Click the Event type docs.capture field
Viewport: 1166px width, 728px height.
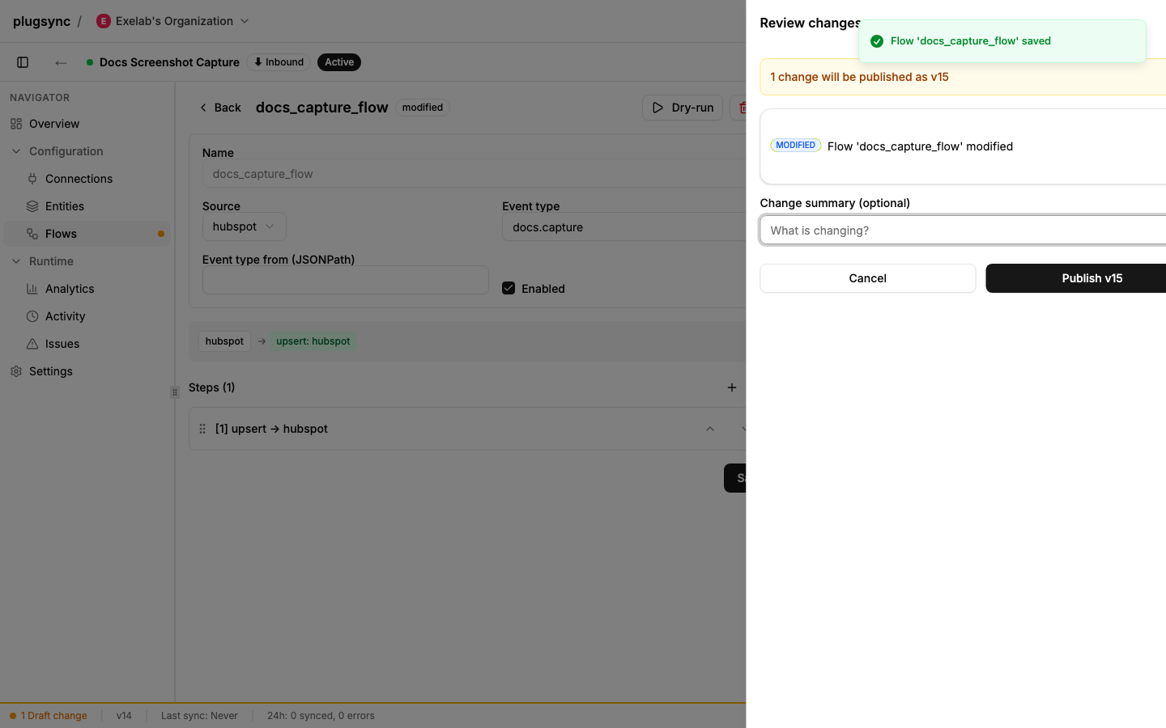[623, 227]
